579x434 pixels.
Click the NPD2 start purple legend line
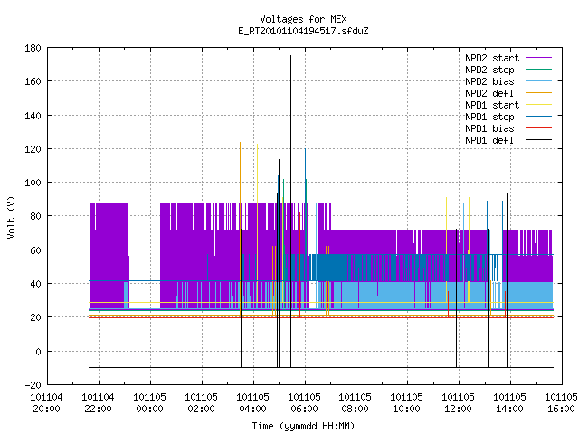coord(538,58)
